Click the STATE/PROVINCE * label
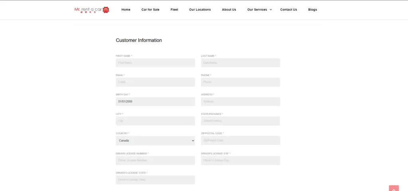 [212, 114]
